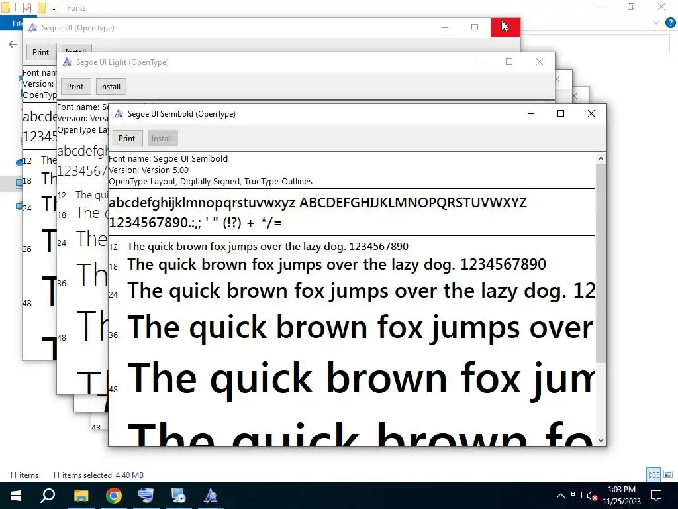Launch Google Chrome from taskbar

point(114,496)
